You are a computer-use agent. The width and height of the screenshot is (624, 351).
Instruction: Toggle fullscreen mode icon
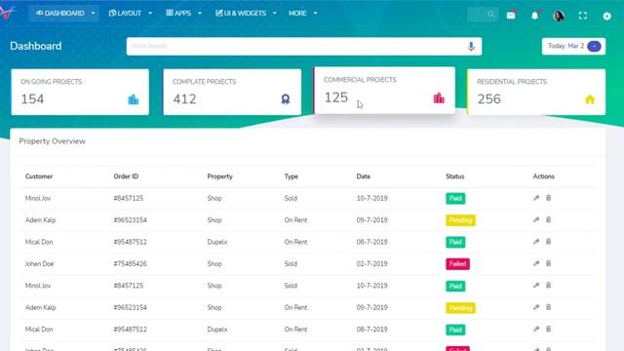[x=583, y=16]
